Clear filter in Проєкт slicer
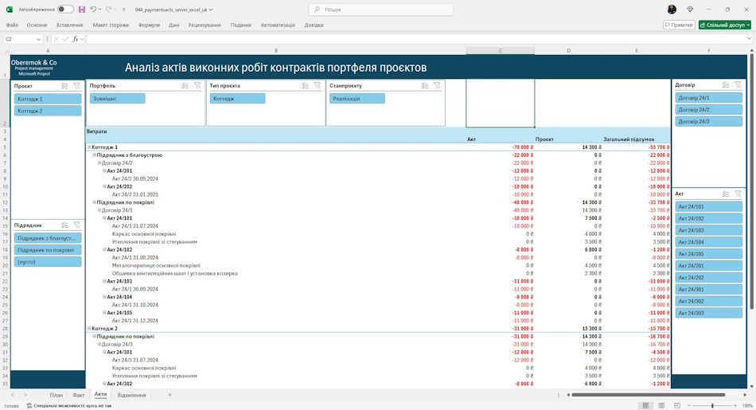Viewport: 756px width, 410px height. tap(76, 86)
